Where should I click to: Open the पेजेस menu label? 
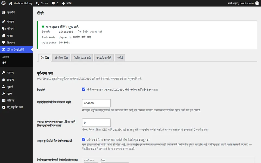10,36
